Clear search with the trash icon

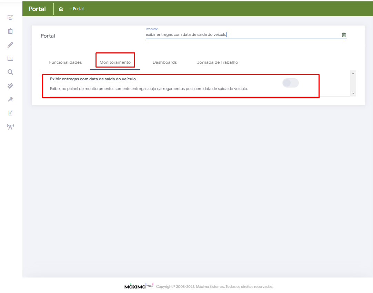[344, 35]
